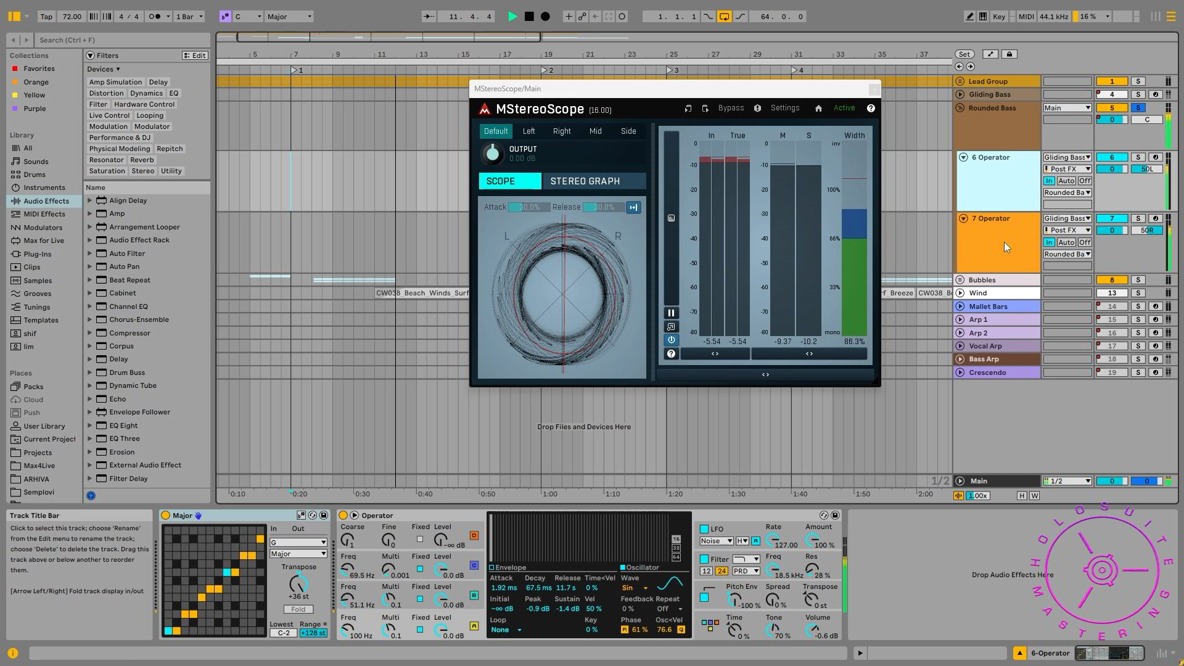Click the Edit button in Filters
The height and width of the screenshot is (666, 1184).
click(x=194, y=55)
